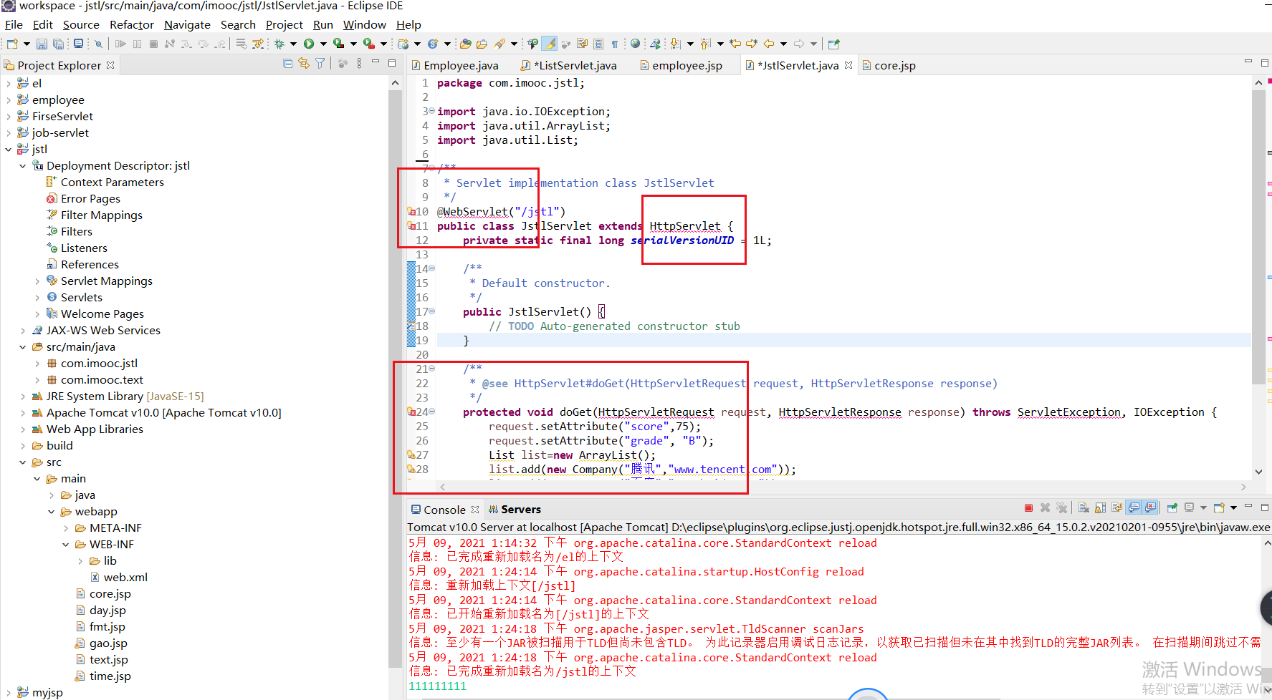Open Project Explorer View Menu dots
Viewport: 1272px width, 700px height.
coord(358,64)
